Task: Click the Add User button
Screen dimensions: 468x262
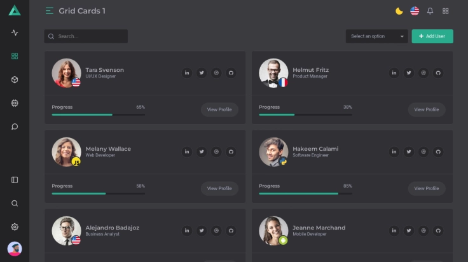Action: (432, 36)
